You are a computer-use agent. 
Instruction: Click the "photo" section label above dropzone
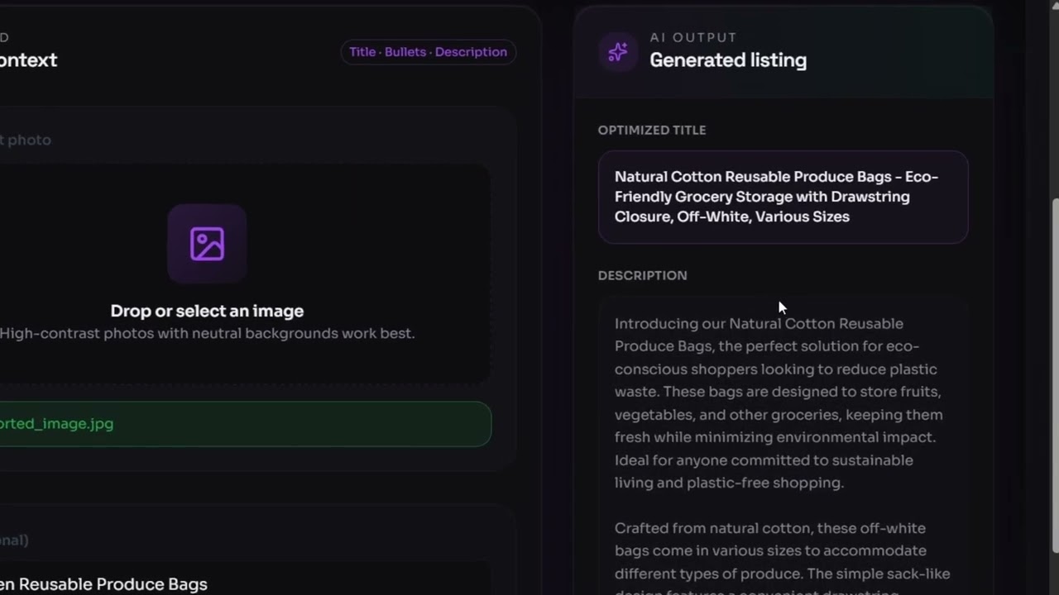tap(28, 140)
